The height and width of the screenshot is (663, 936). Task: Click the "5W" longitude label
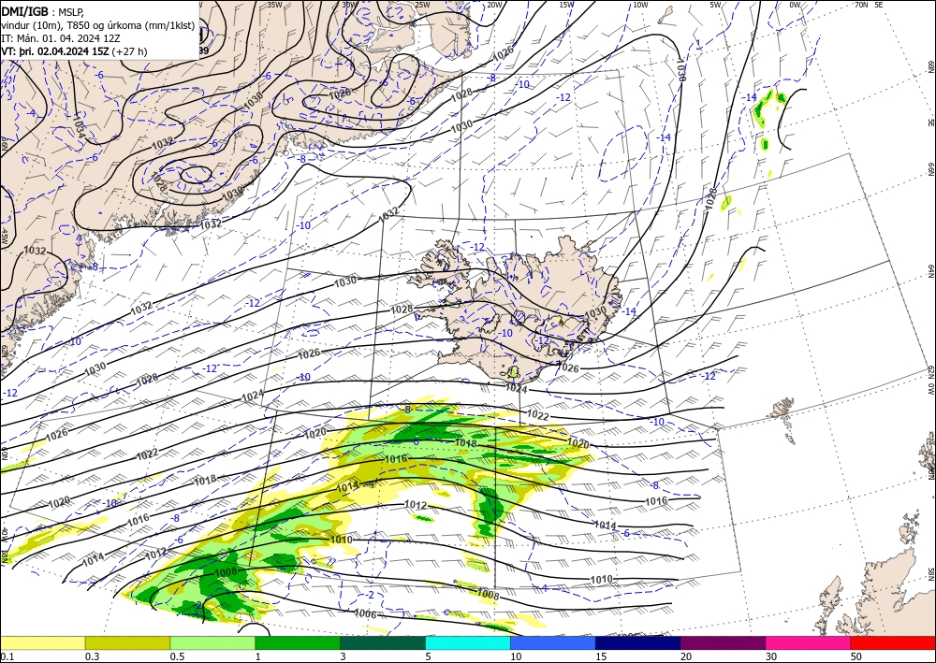pyautogui.click(x=716, y=5)
